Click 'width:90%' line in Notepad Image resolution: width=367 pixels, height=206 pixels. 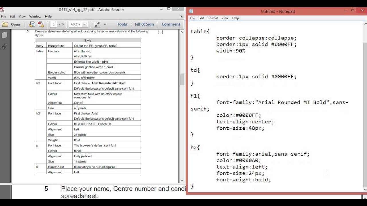coord(231,51)
